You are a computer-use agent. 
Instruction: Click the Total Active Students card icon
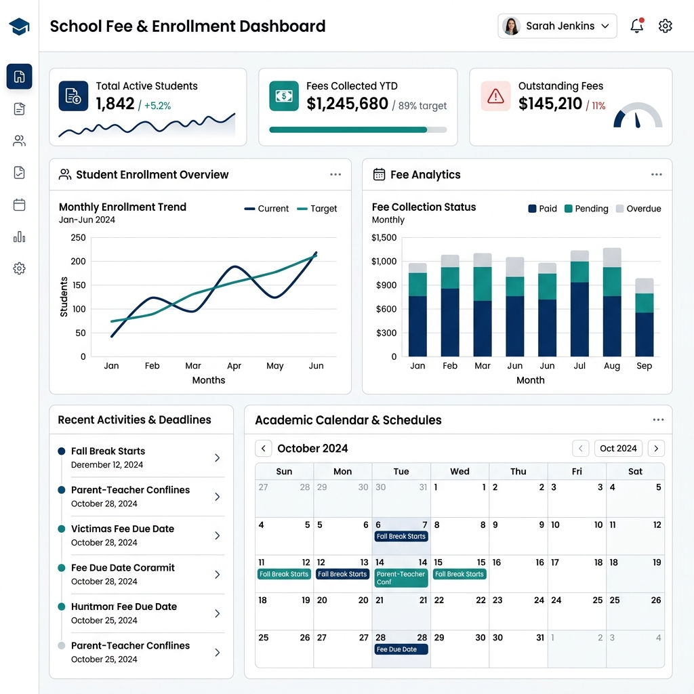[x=73, y=96]
